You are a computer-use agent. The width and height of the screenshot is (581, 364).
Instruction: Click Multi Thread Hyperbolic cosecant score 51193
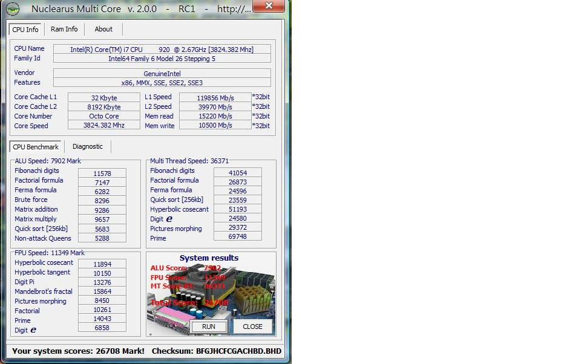(x=237, y=209)
